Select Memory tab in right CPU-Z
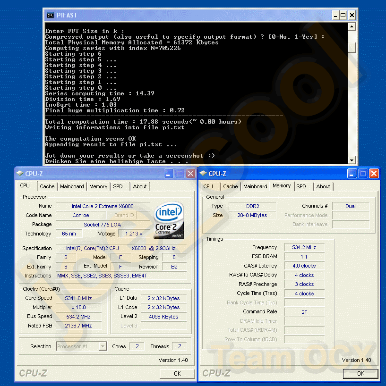The width and height of the screenshot is (386, 386). tap(282, 185)
